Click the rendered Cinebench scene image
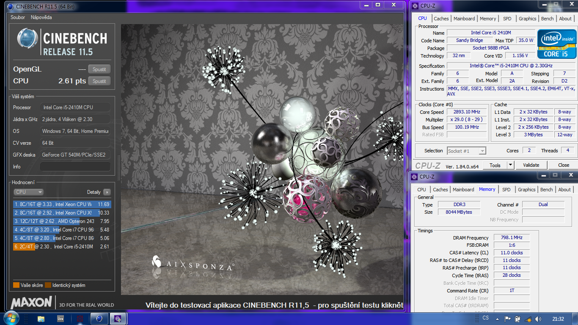 262,160
